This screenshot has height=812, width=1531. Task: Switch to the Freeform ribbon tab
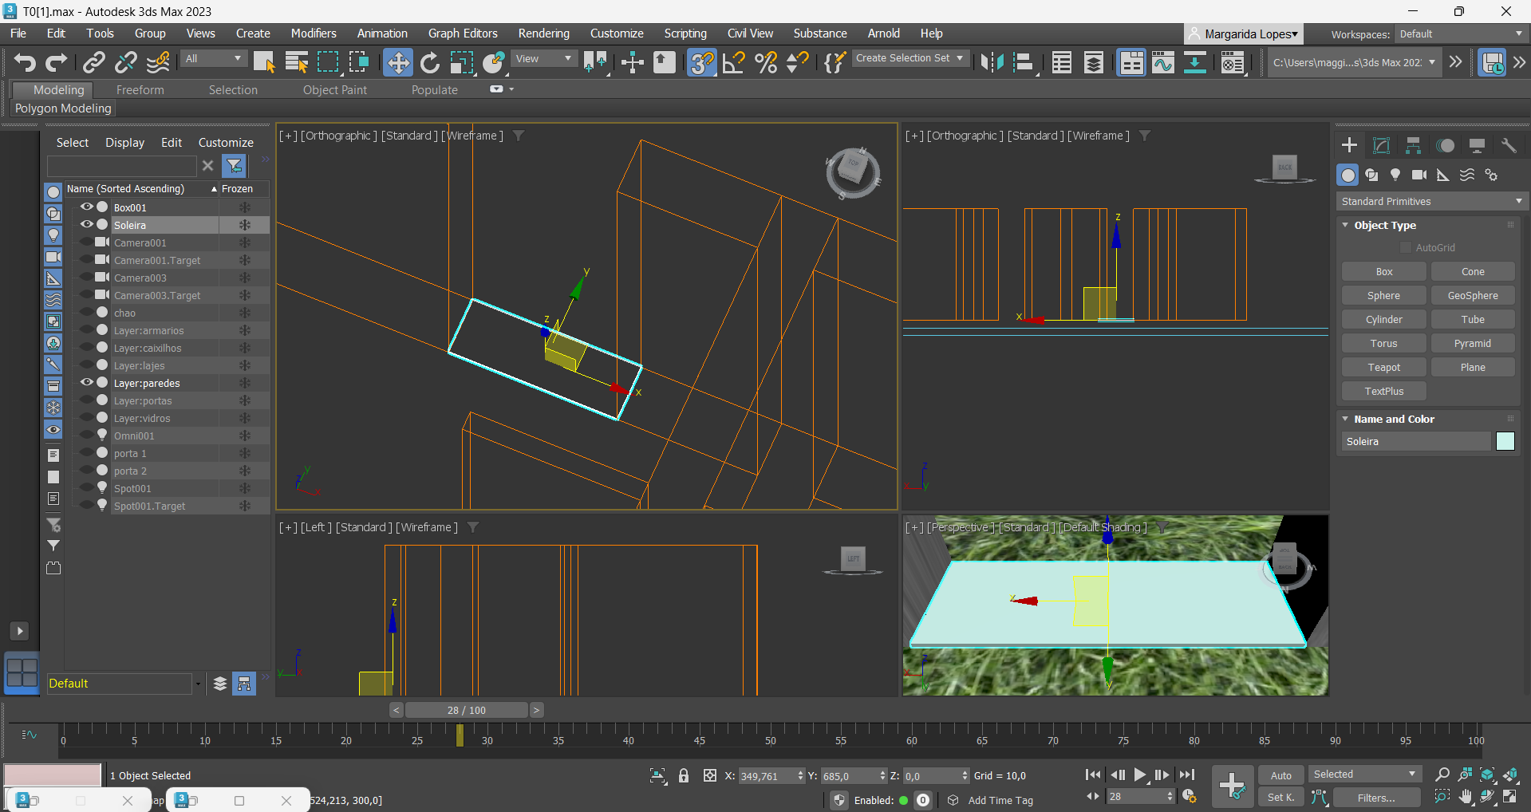[140, 90]
